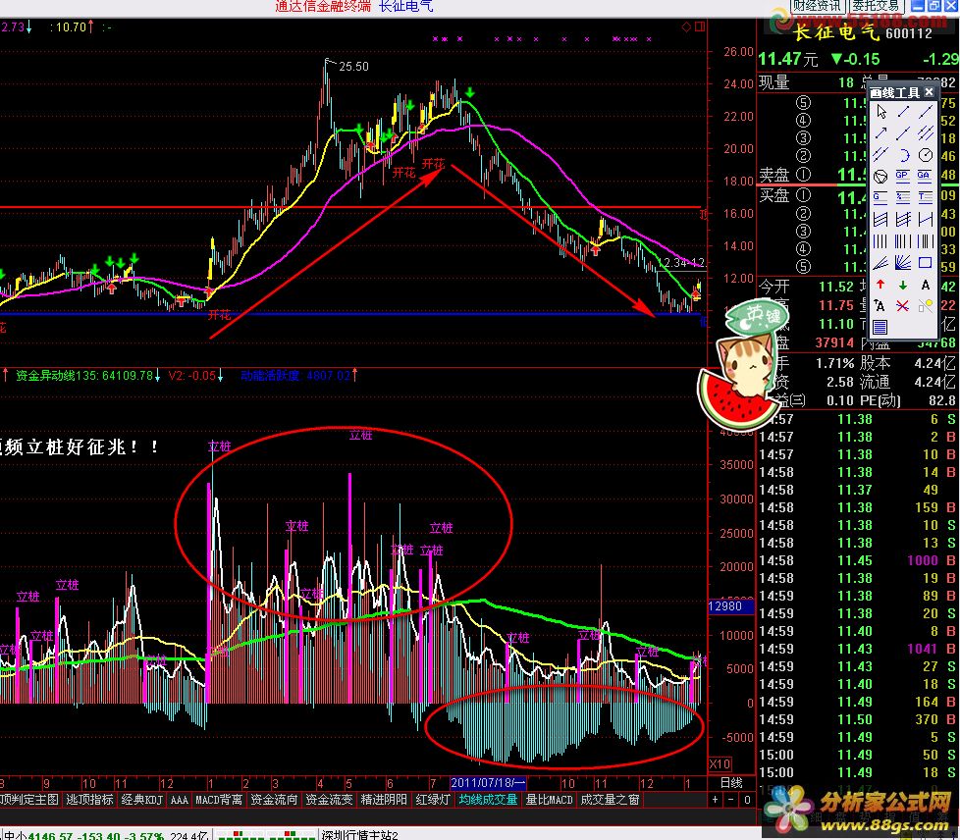Click the 25.50 peak price label
Image resolution: width=960 pixels, height=840 pixels.
point(354,66)
